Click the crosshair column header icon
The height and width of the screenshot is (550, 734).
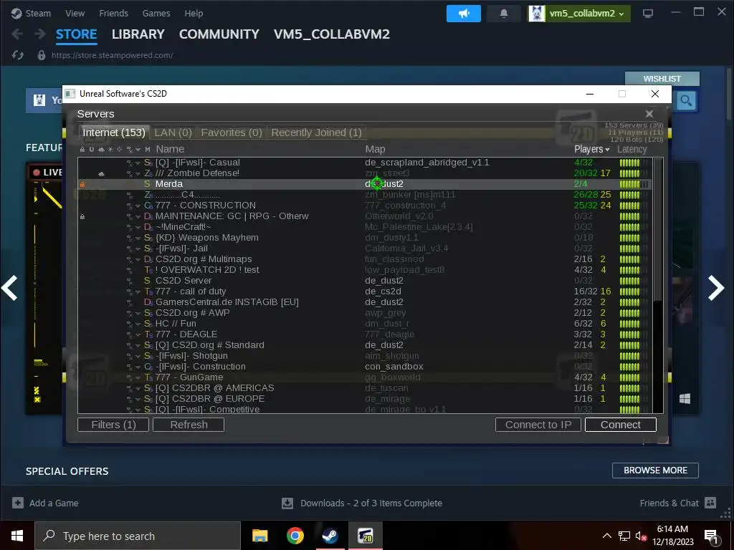click(x=120, y=149)
